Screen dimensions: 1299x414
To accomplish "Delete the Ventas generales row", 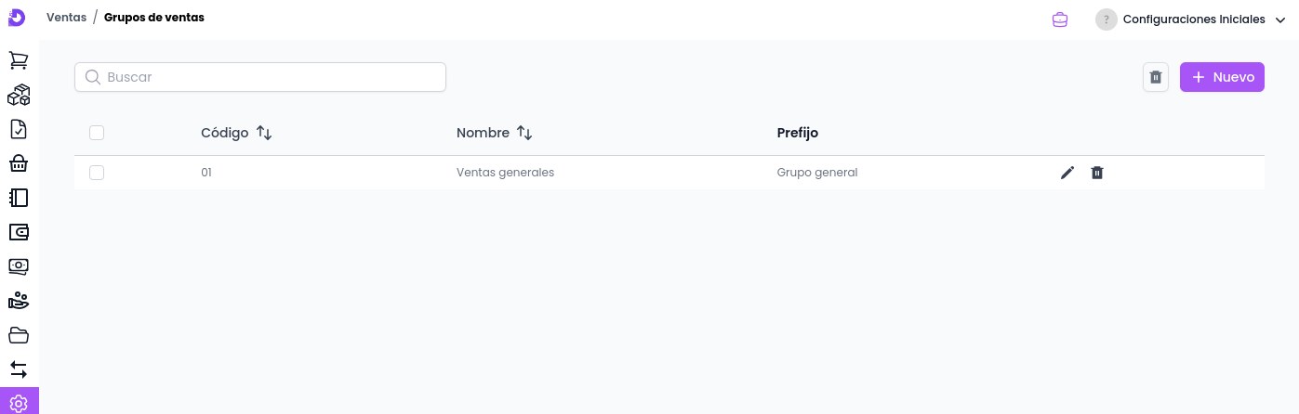I will click(x=1097, y=173).
